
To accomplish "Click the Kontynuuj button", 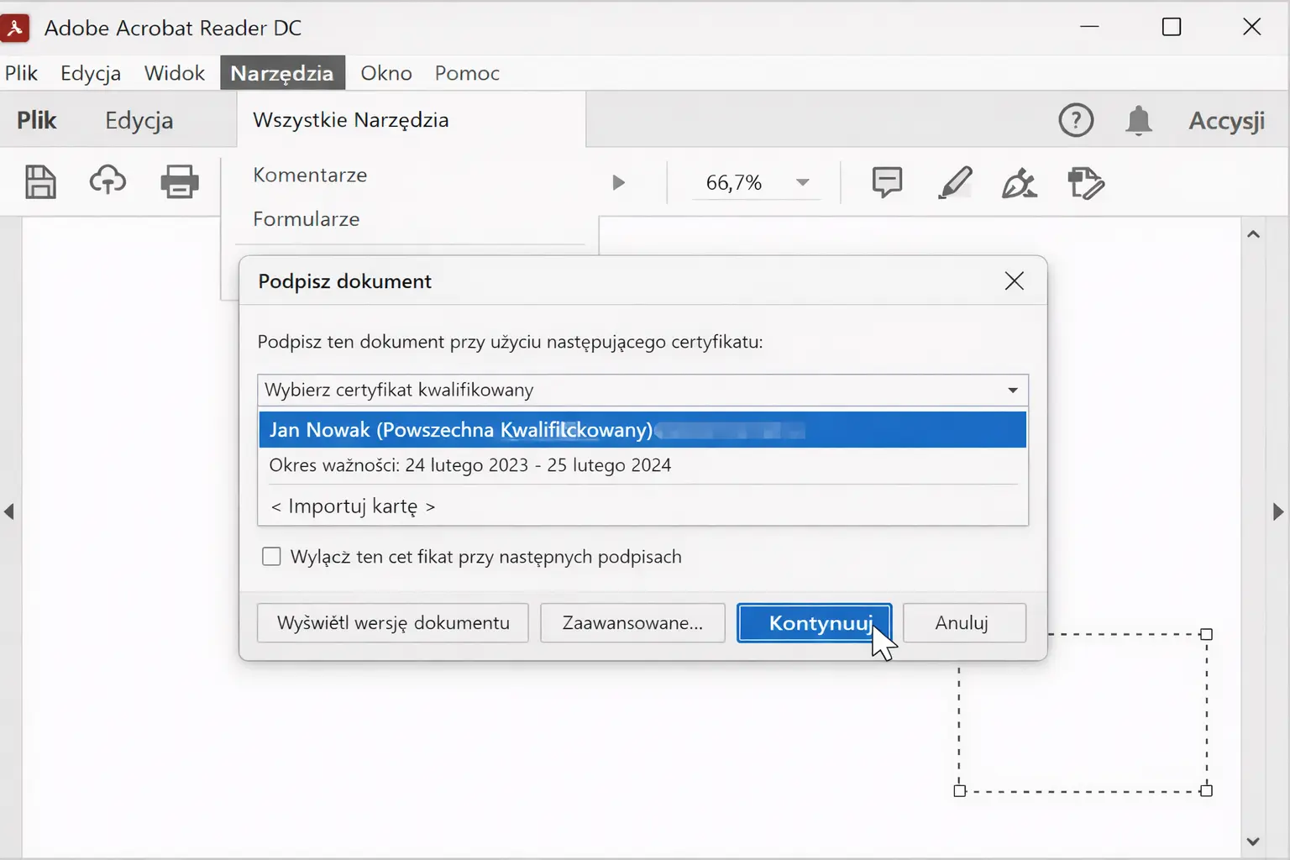I will click(x=814, y=623).
